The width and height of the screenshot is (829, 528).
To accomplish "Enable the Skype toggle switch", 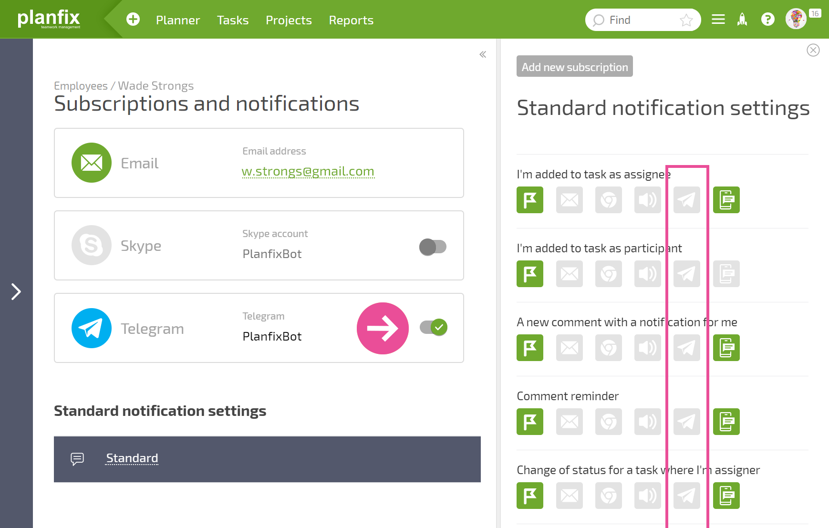I will pos(433,247).
